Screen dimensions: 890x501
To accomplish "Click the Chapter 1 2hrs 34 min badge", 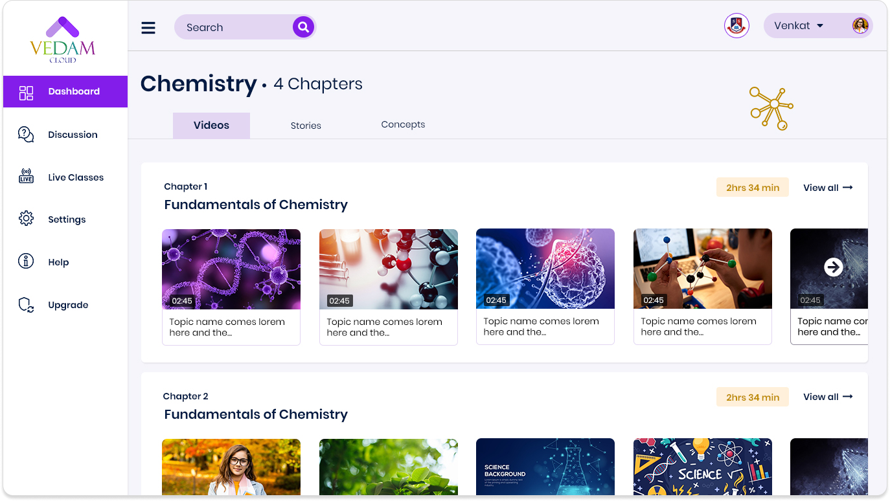I will pyautogui.click(x=753, y=188).
